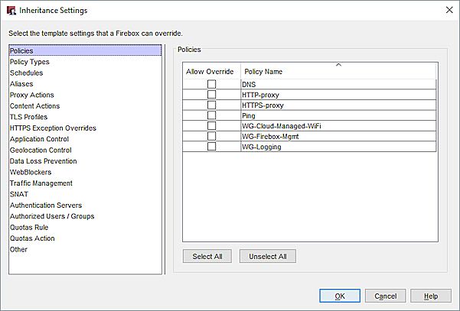Image resolution: width=460 pixels, height=311 pixels.
Task: Select Policy Types in the category list
Action: pyautogui.click(x=31, y=62)
